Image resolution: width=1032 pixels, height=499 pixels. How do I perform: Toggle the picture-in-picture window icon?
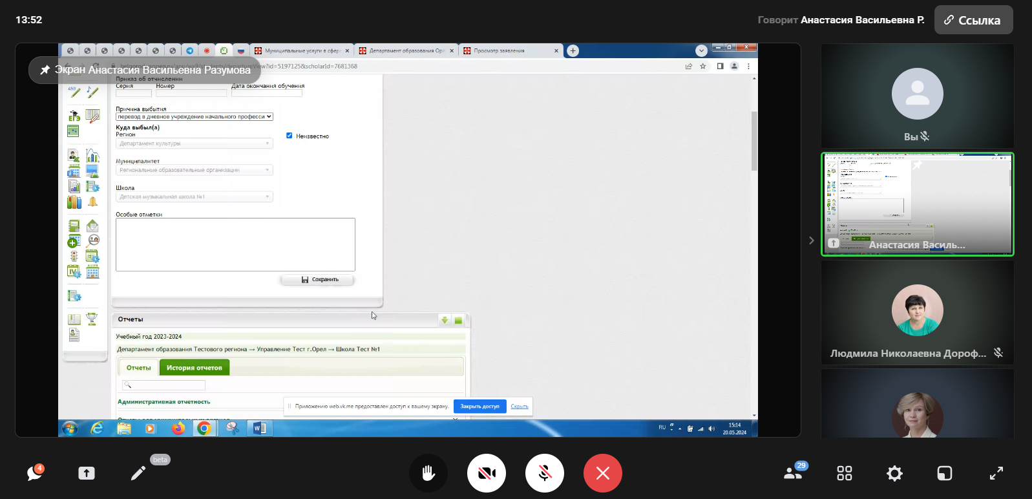(x=944, y=473)
